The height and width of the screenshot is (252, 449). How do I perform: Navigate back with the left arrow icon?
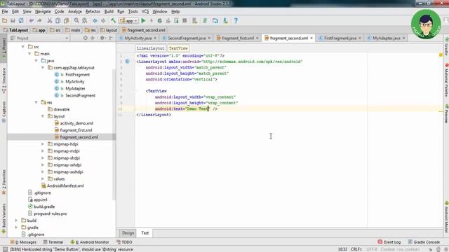pyautogui.click(x=95, y=20)
